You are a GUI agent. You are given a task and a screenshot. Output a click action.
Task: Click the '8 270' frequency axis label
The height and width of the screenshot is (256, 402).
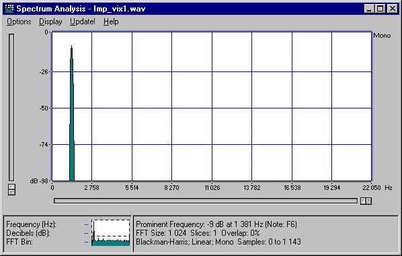tap(172, 188)
